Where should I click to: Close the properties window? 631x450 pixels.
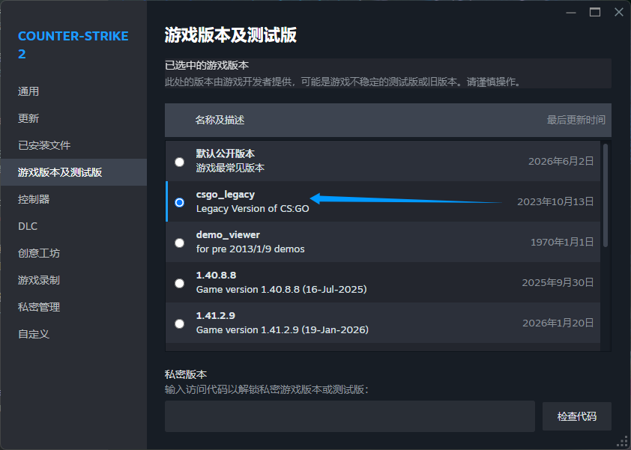pos(619,13)
